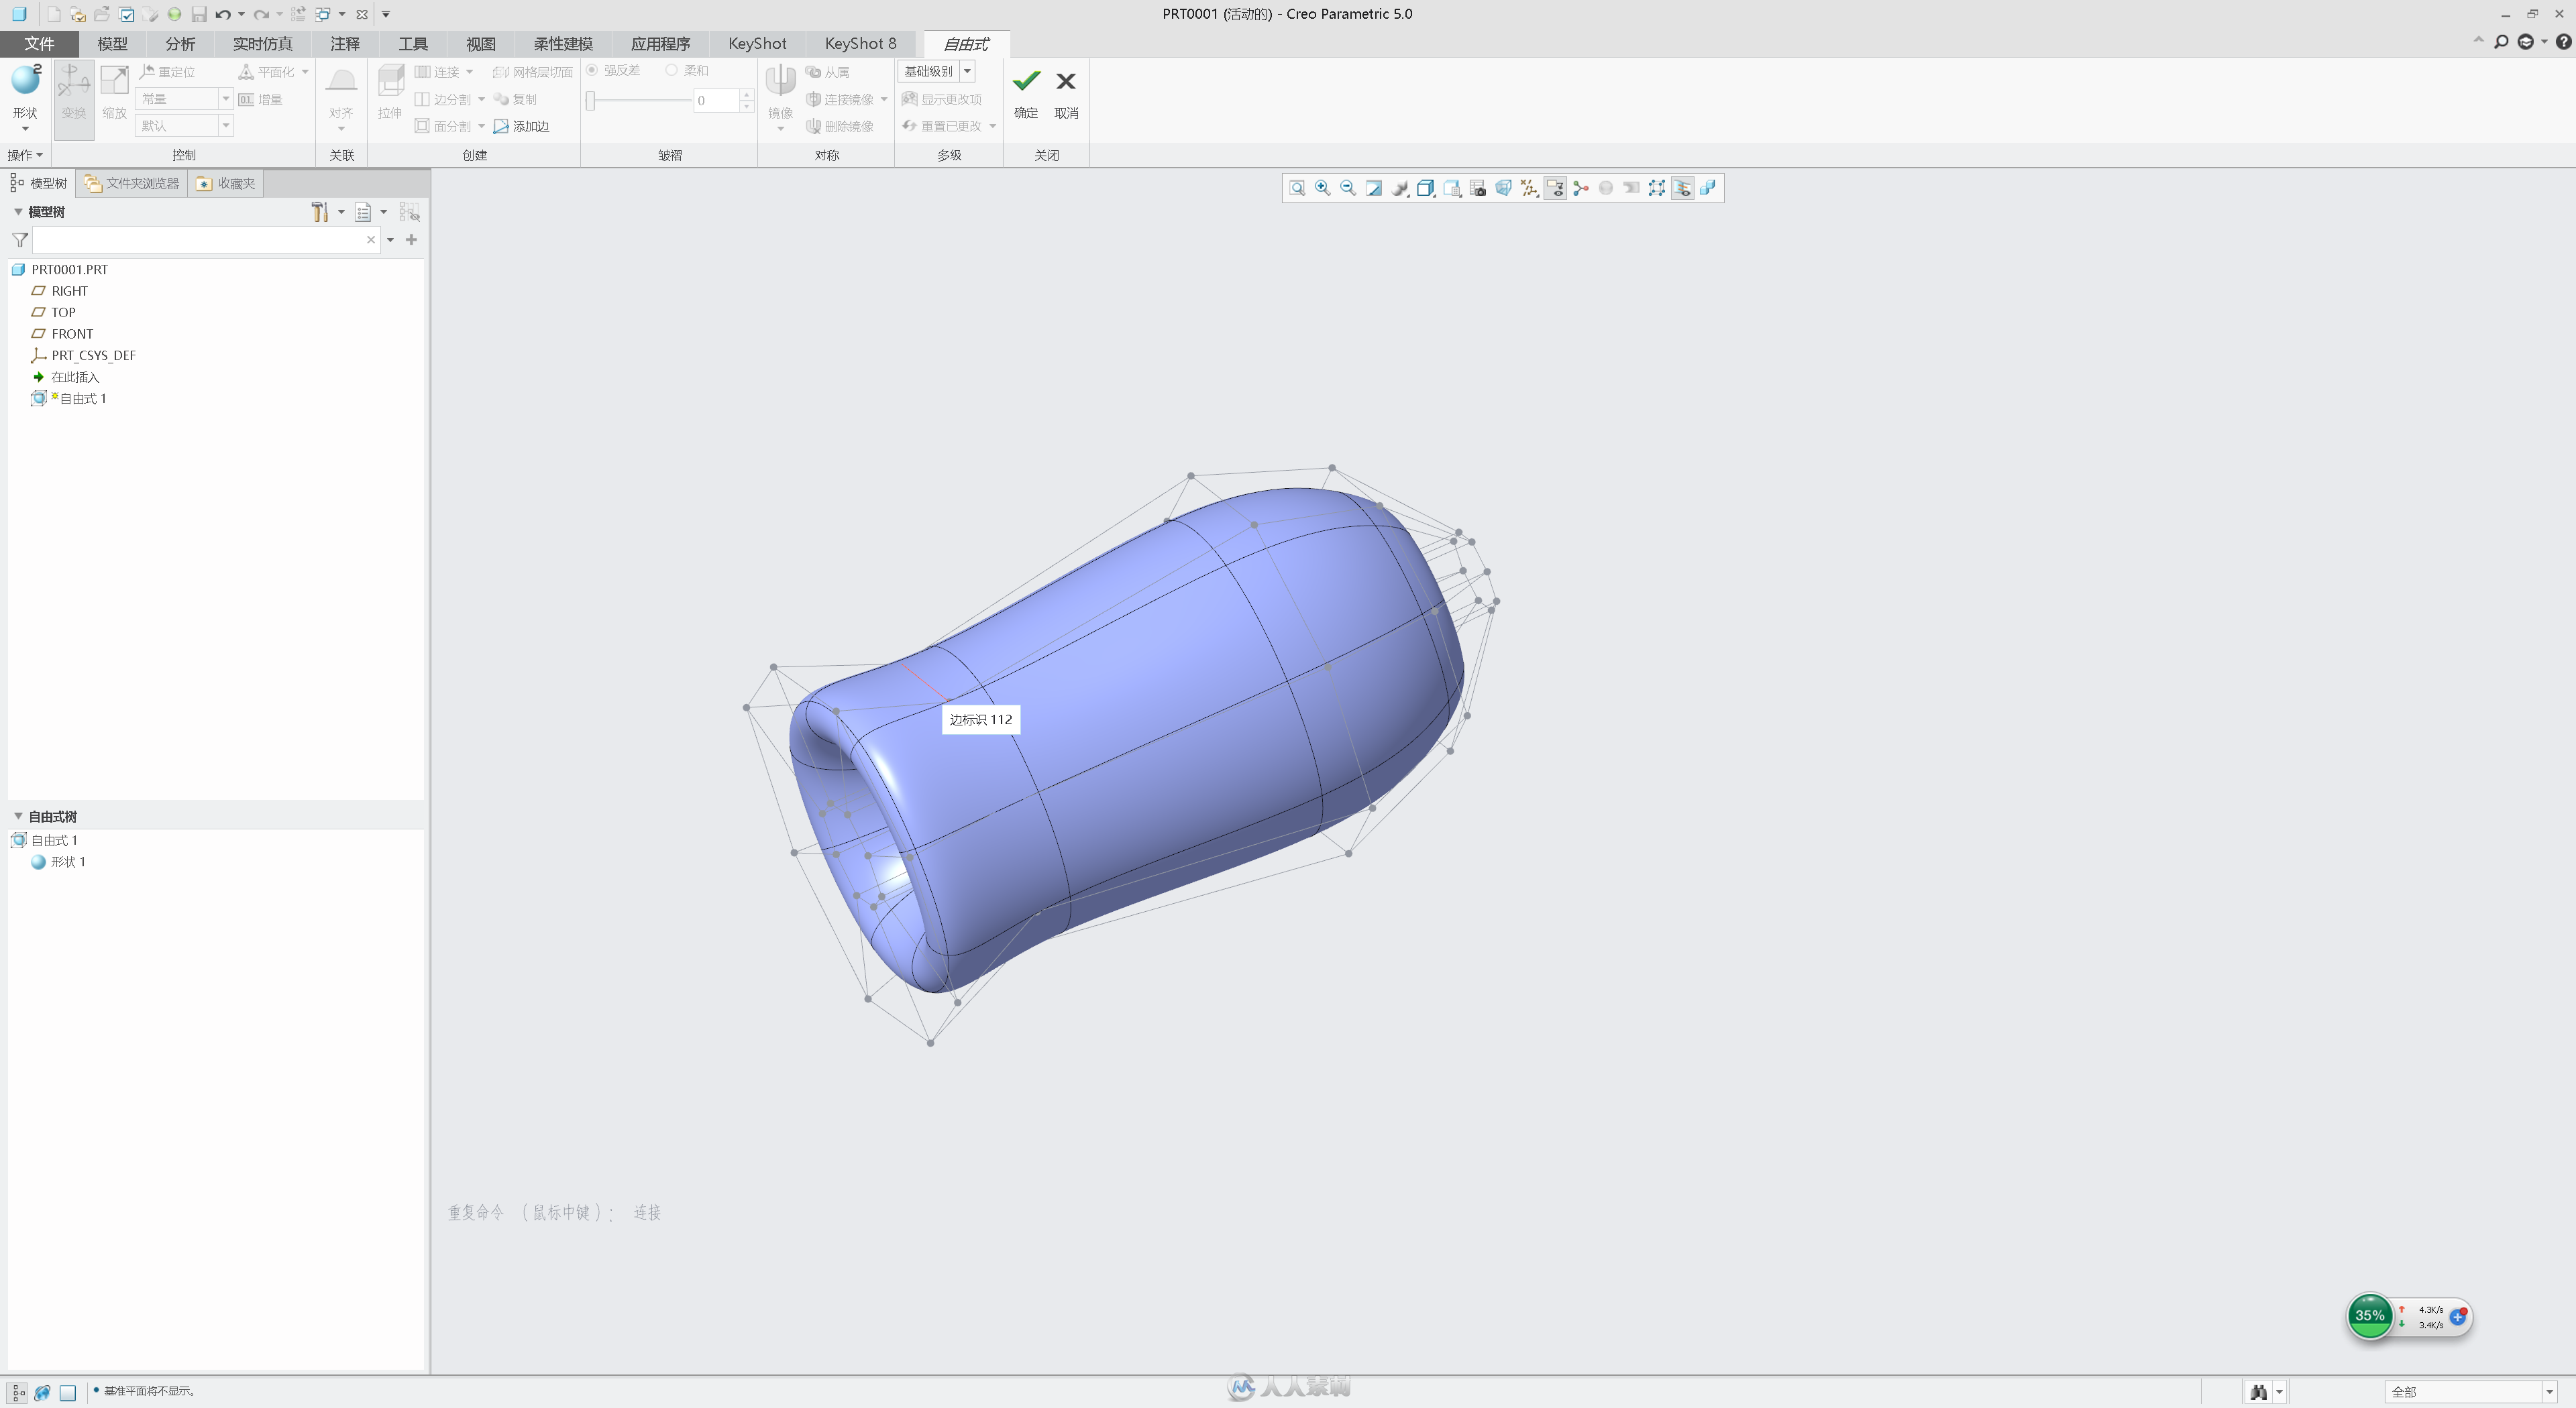Screen dimensions: 2576x1408
Task: Open the 文件 menu
Action: (x=39, y=44)
